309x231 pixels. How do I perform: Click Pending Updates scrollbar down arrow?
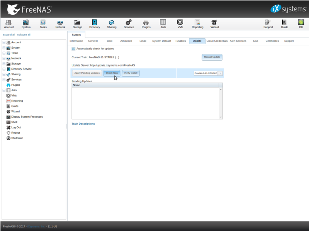point(221,117)
